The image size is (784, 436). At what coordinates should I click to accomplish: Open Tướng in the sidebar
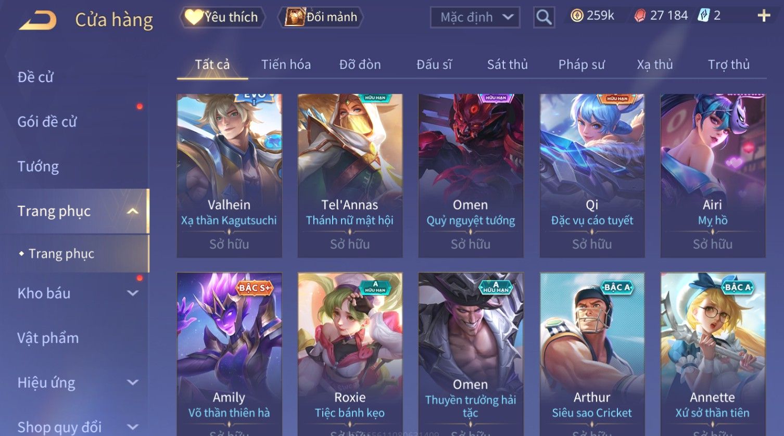point(38,166)
